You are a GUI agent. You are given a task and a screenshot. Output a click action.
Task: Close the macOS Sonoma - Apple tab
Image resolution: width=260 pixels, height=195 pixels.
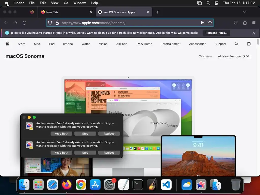148,12
